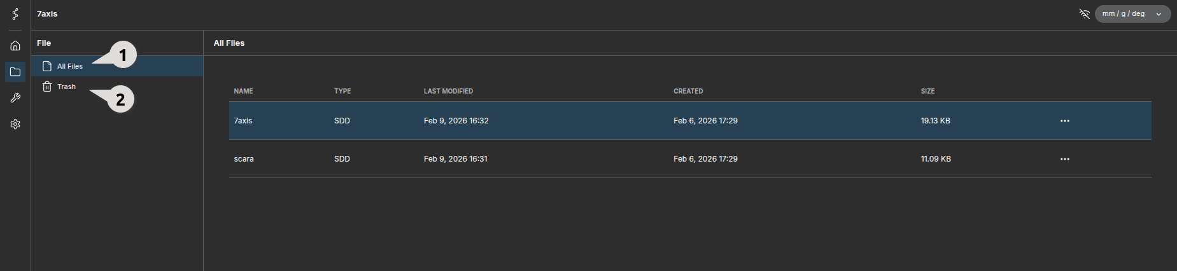The height and width of the screenshot is (271, 1177).
Task: Sort files by the TYPE column header
Action: pyautogui.click(x=342, y=91)
